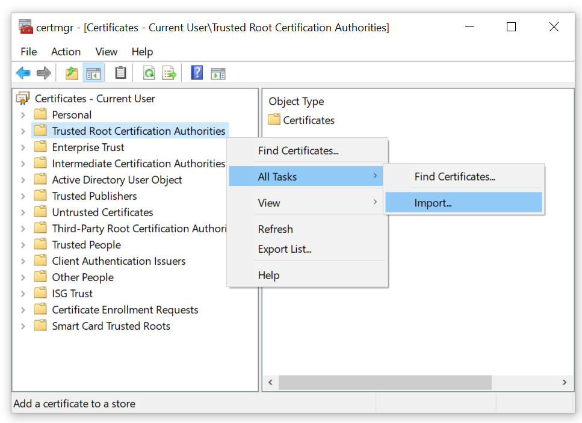Viewport: 582px width, 423px height.
Task: Choose Import... from the All Tasks submenu
Action: (433, 203)
